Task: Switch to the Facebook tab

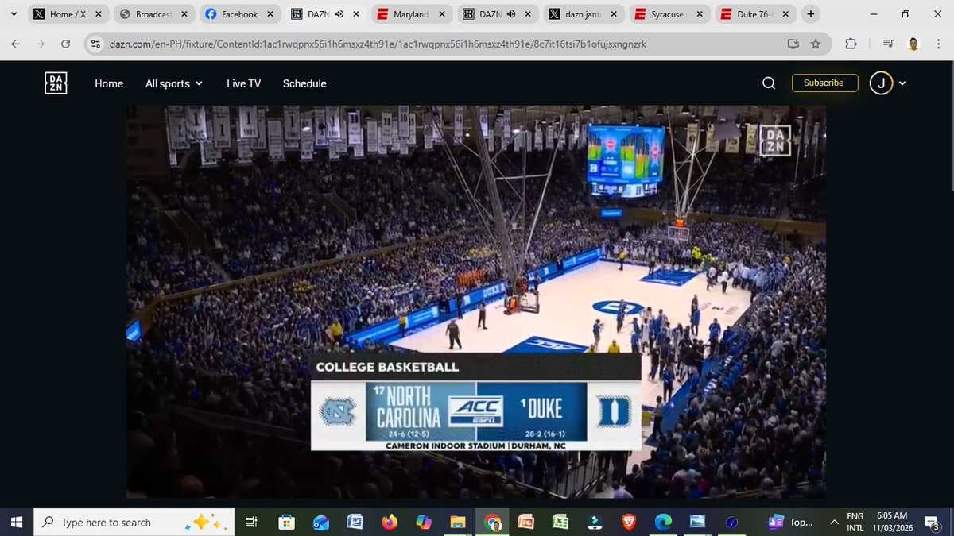Action: (x=240, y=13)
